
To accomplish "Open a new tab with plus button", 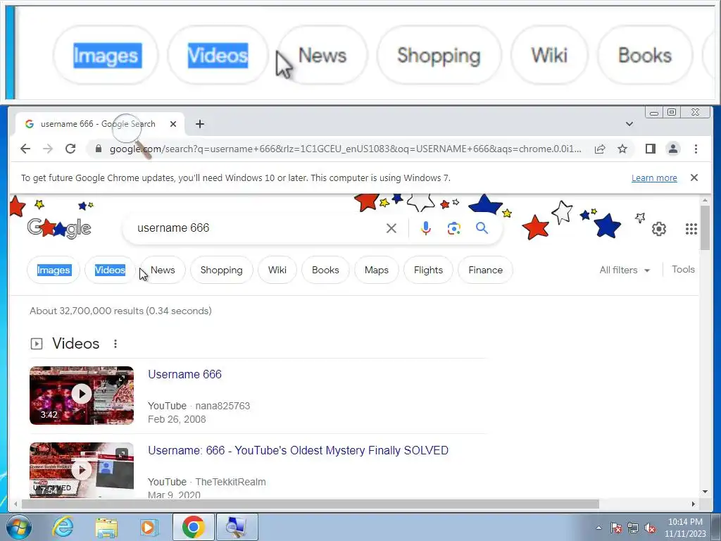I will (x=199, y=124).
